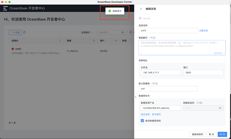Click the 连接成功 notification
231x139 pixels.
(115, 11)
